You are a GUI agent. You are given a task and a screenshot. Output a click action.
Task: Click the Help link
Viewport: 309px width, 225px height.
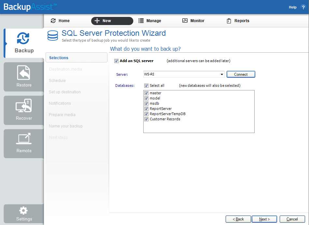coord(292,7)
